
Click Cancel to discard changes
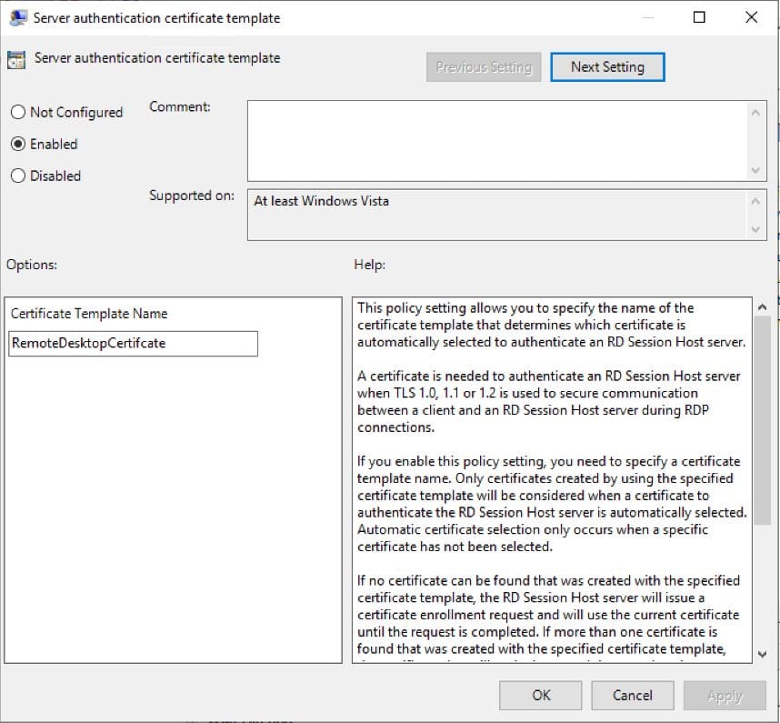click(x=632, y=695)
